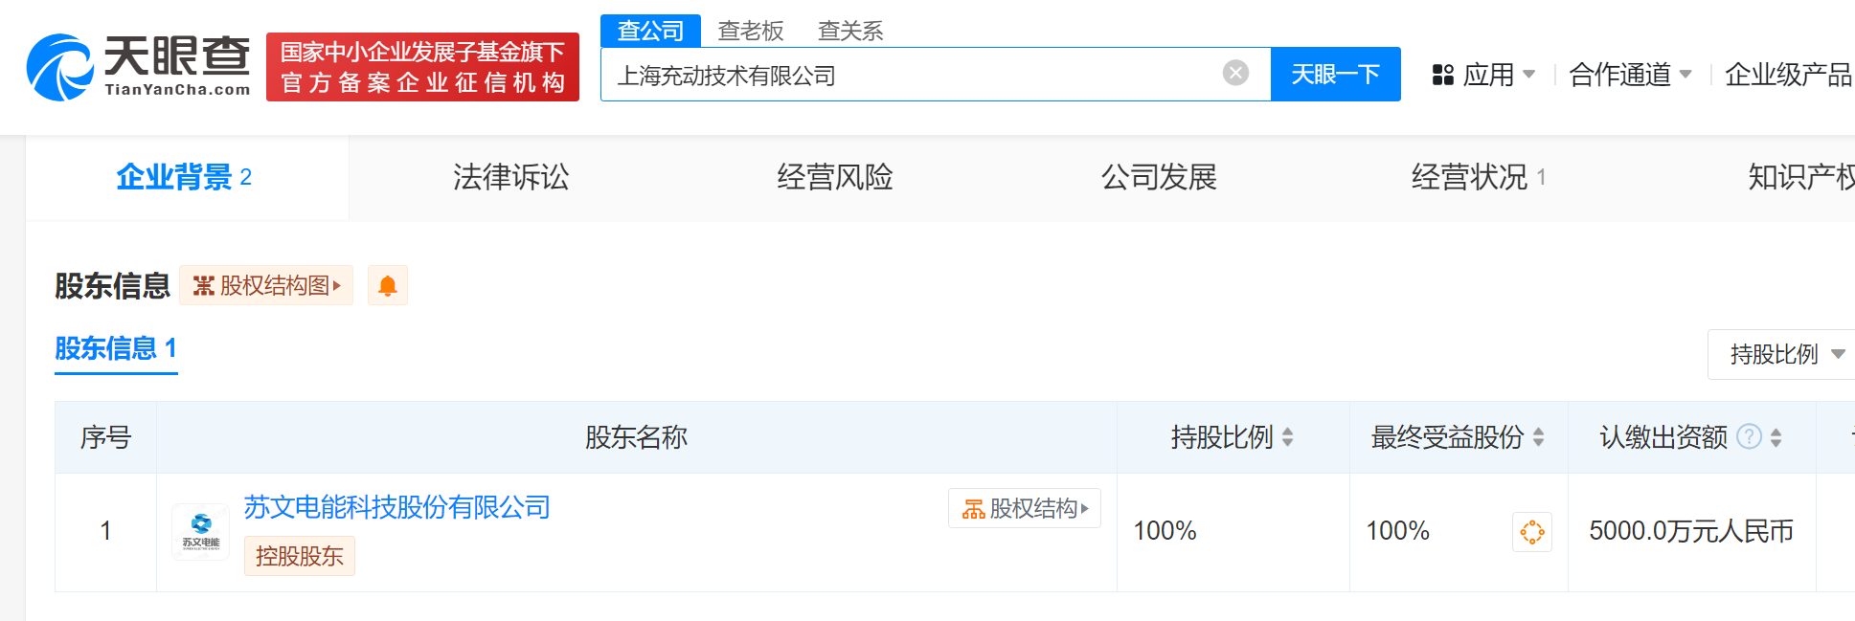
Task: Open the 股权结构图 chart button
Action: click(266, 285)
